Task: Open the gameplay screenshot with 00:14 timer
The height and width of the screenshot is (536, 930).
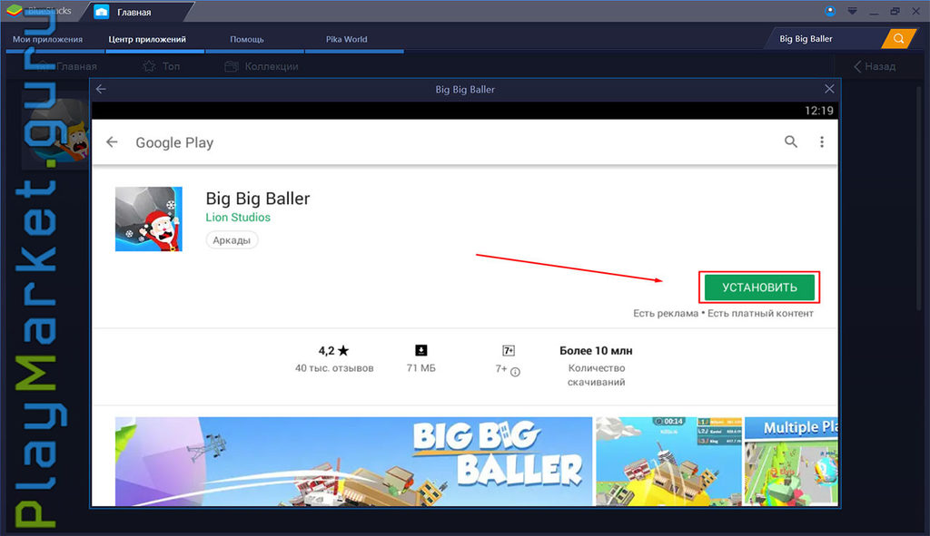Action: (x=668, y=462)
